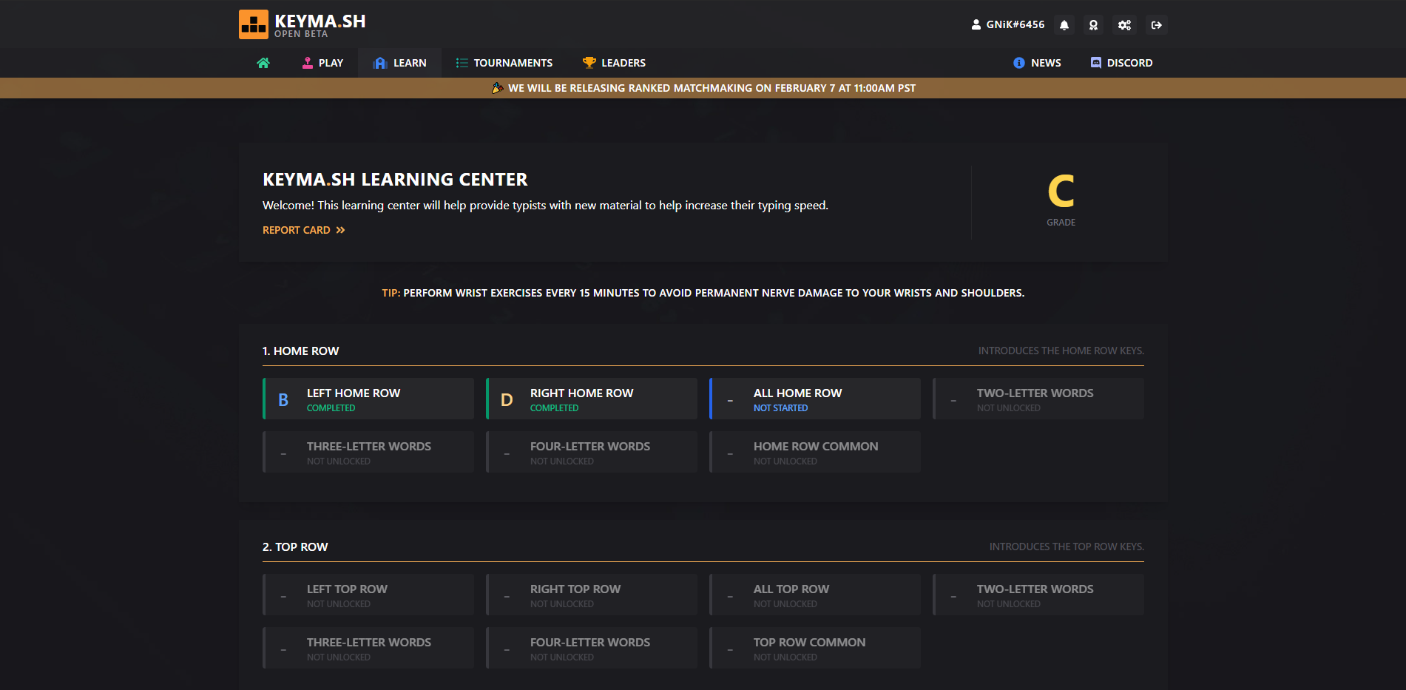Image resolution: width=1406 pixels, height=690 pixels.
Task: Click the party popper icon in banner
Action: 498,88
